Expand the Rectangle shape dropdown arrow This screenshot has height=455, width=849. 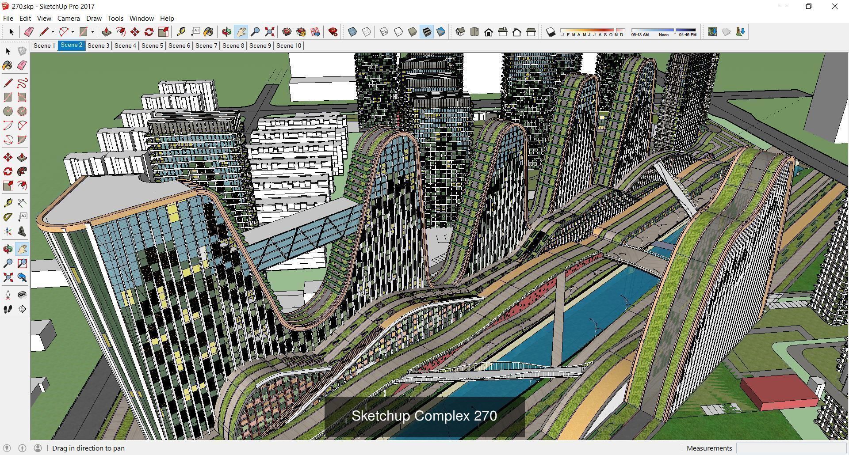(92, 32)
